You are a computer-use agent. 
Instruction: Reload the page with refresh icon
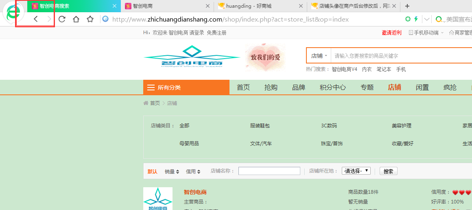tap(62, 19)
